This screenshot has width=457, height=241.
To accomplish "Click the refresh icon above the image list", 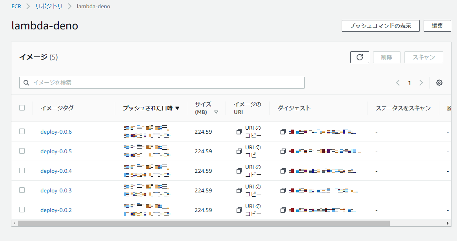I will pos(359,57).
